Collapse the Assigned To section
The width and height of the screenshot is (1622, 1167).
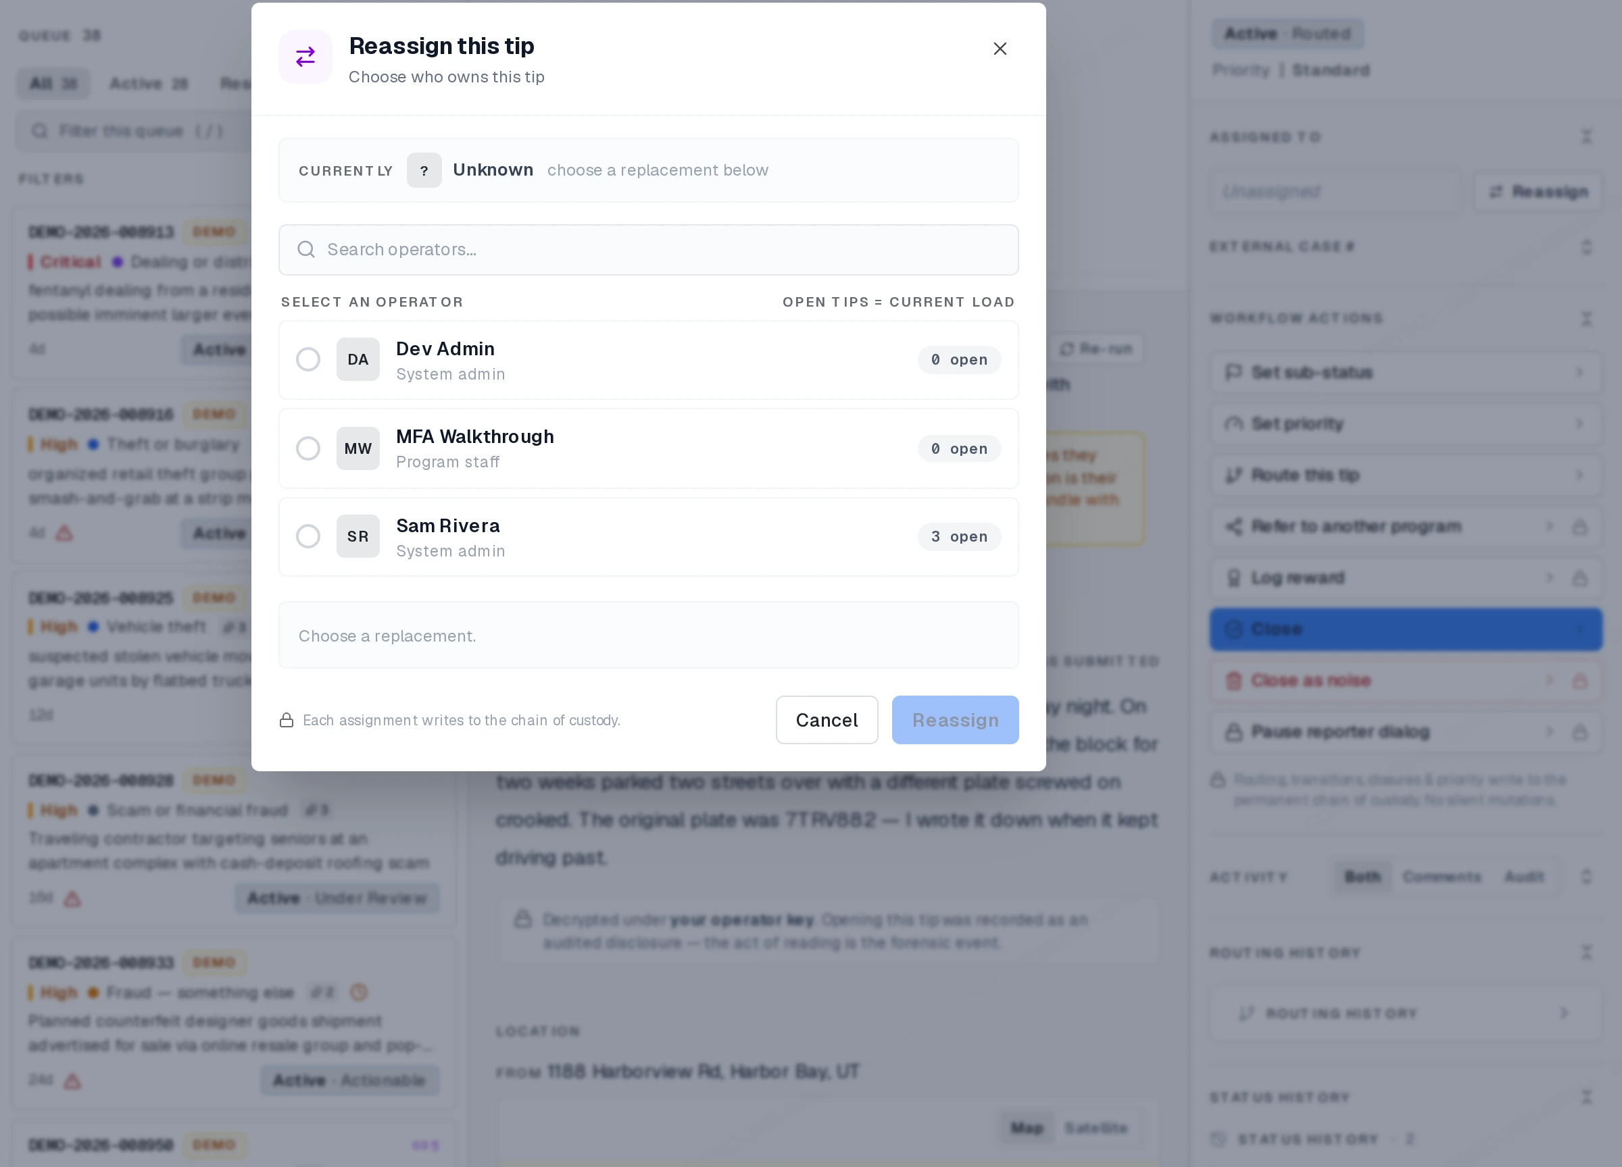click(x=1586, y=136)
